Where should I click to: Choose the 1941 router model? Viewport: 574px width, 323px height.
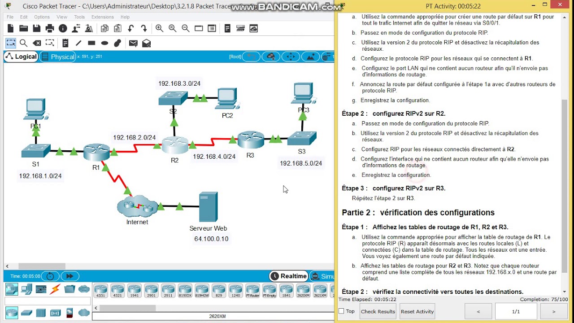134,291
